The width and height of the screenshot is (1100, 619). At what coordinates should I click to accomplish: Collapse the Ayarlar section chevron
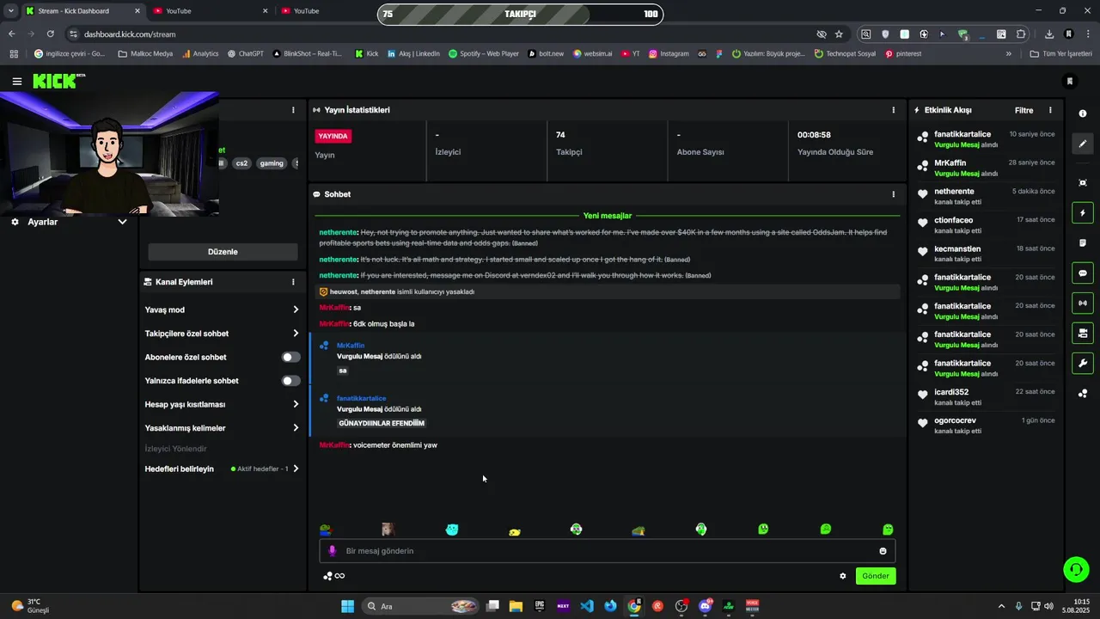click(x=122, y=222)
